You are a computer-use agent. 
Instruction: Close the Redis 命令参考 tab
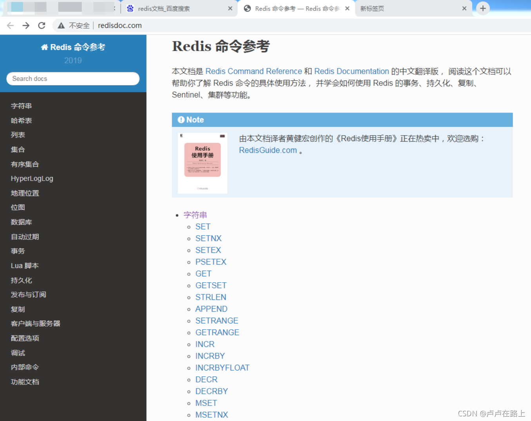pos(347,8)
